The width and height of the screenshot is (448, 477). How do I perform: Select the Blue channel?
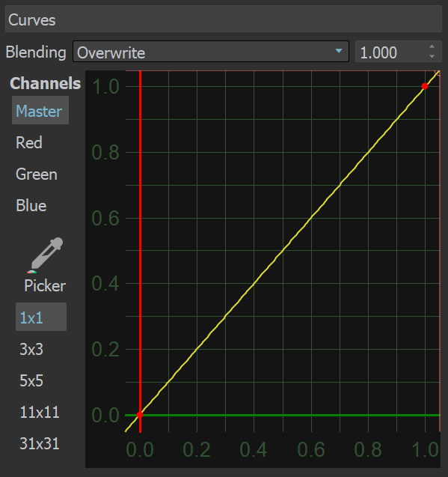31,206
